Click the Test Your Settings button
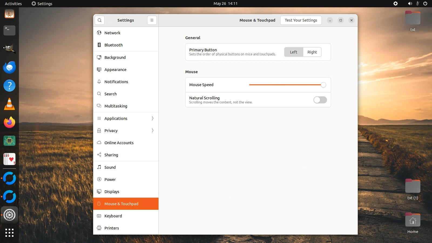432x243 pixels. tap(301, 20)
